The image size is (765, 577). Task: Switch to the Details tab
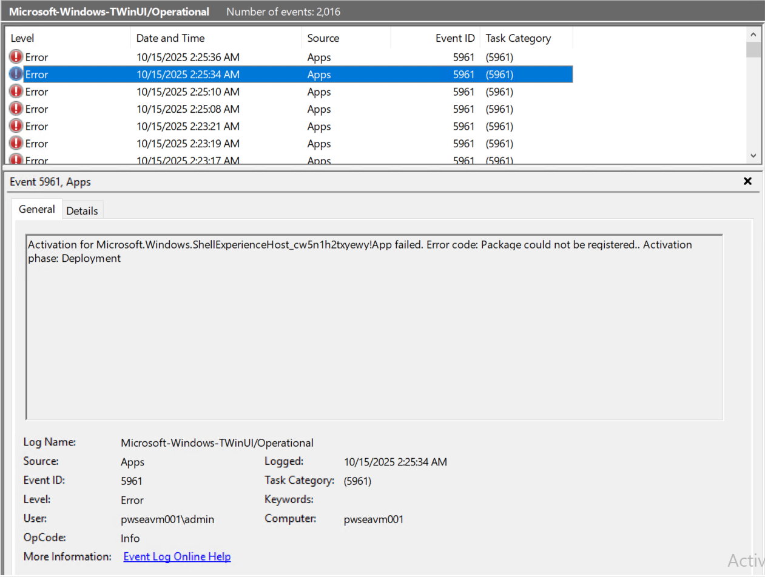[x=82, y=210]
